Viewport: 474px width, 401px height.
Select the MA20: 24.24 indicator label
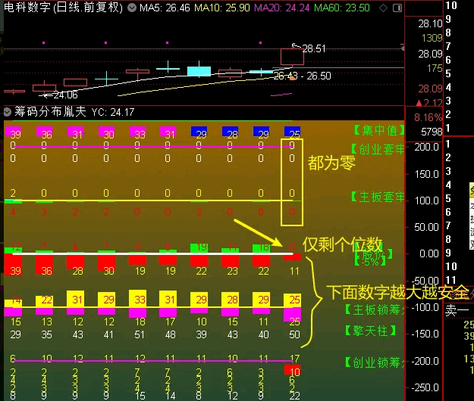pos(281,8)
